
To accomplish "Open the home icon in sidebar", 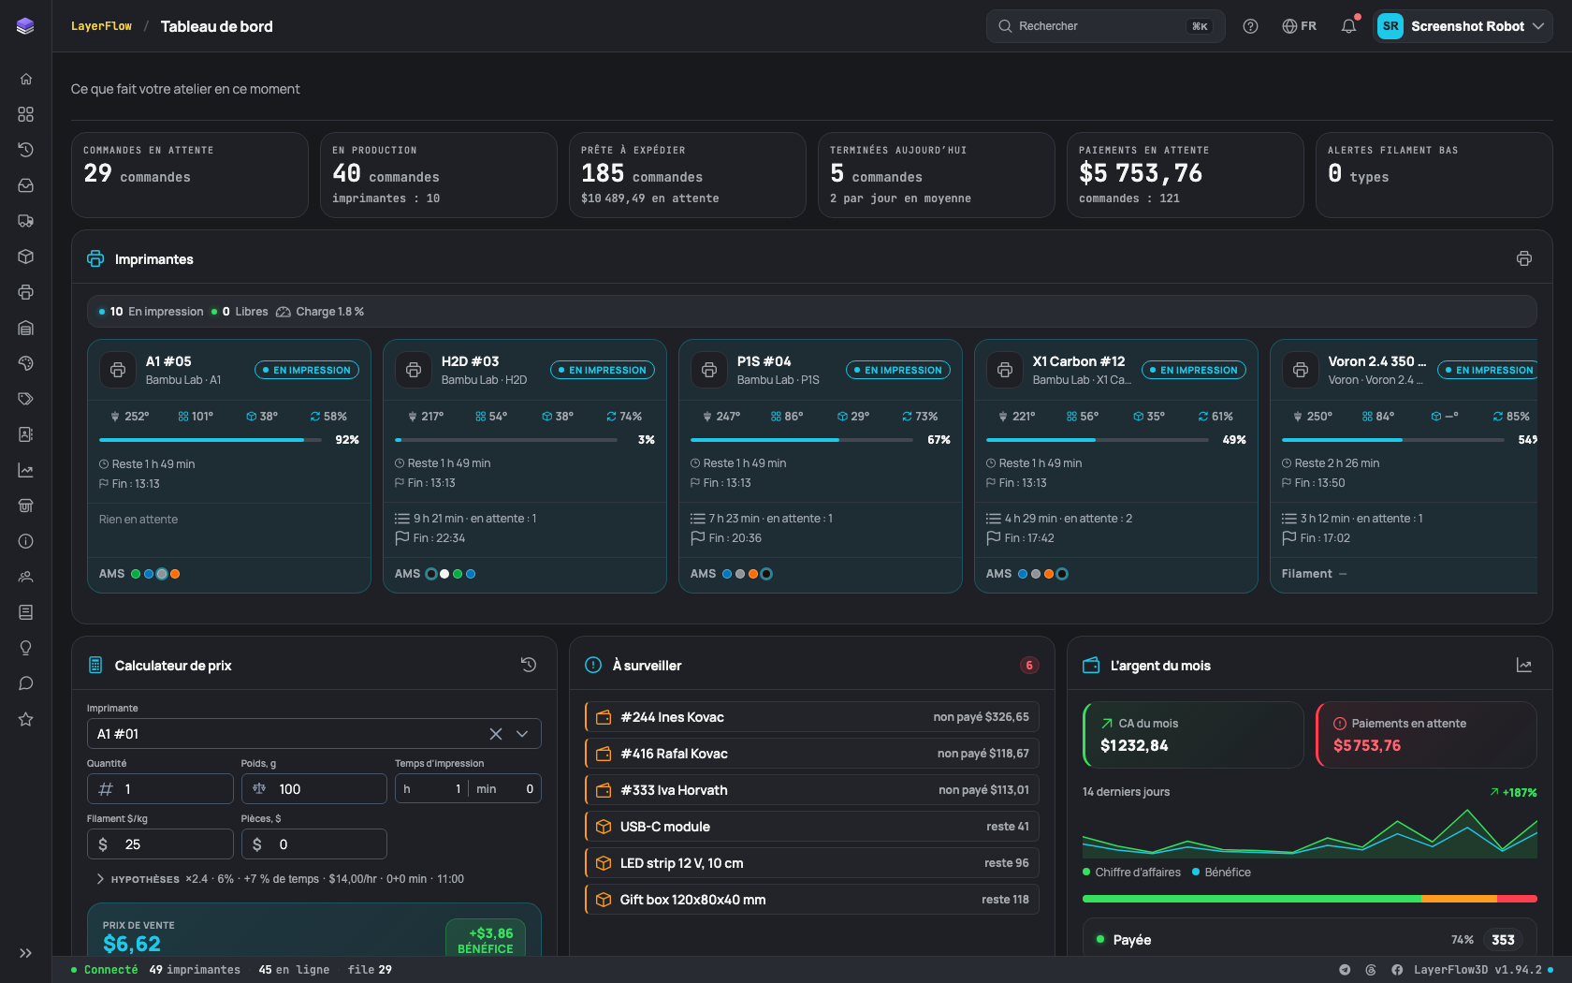I will (26, 79).
